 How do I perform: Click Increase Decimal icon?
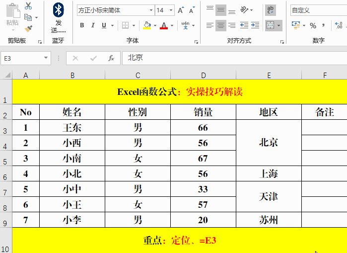[339, 25]
